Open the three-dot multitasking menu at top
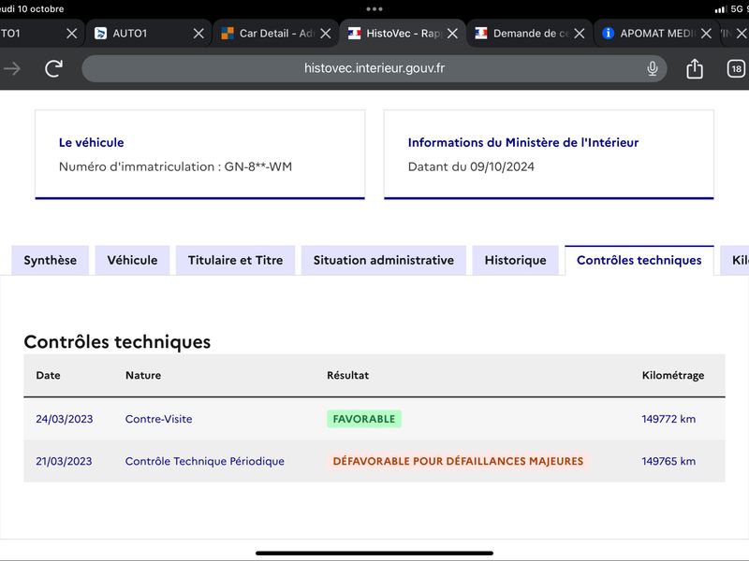The height and width of the screenshot is (561, 749). pyautogui.click(x=374, y=8)
